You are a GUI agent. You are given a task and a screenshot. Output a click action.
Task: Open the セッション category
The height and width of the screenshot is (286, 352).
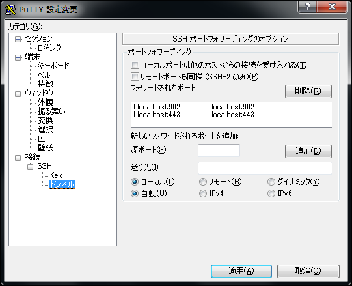(38, 38)
